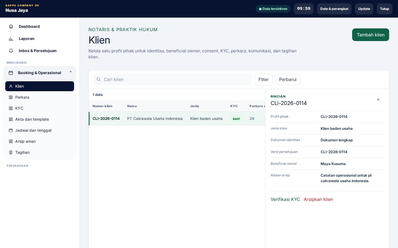This screenshot has height=248, width=398.
Task: Click the Update button in top bar
Action: pyautogui.click(x=364, y=9)
